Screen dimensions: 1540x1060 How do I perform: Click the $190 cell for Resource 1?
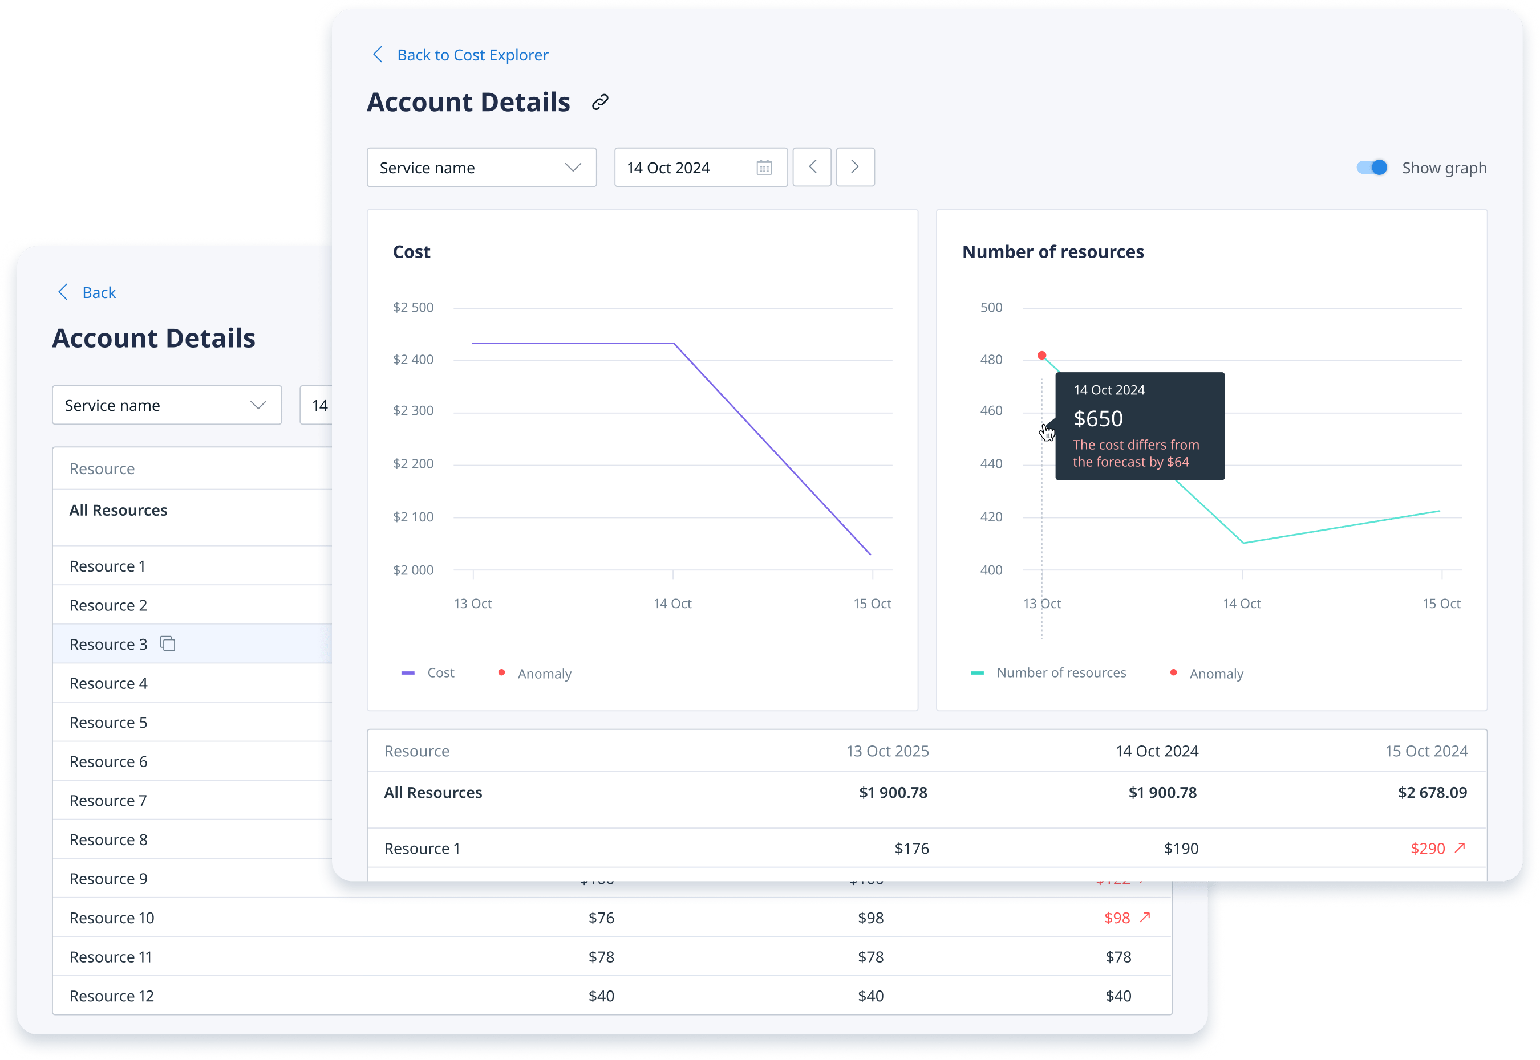(1181, 848)
